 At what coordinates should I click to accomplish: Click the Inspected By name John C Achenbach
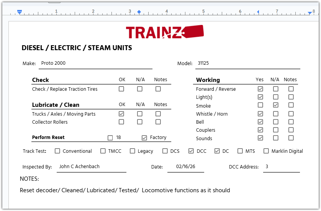click(x=80, y=167)
